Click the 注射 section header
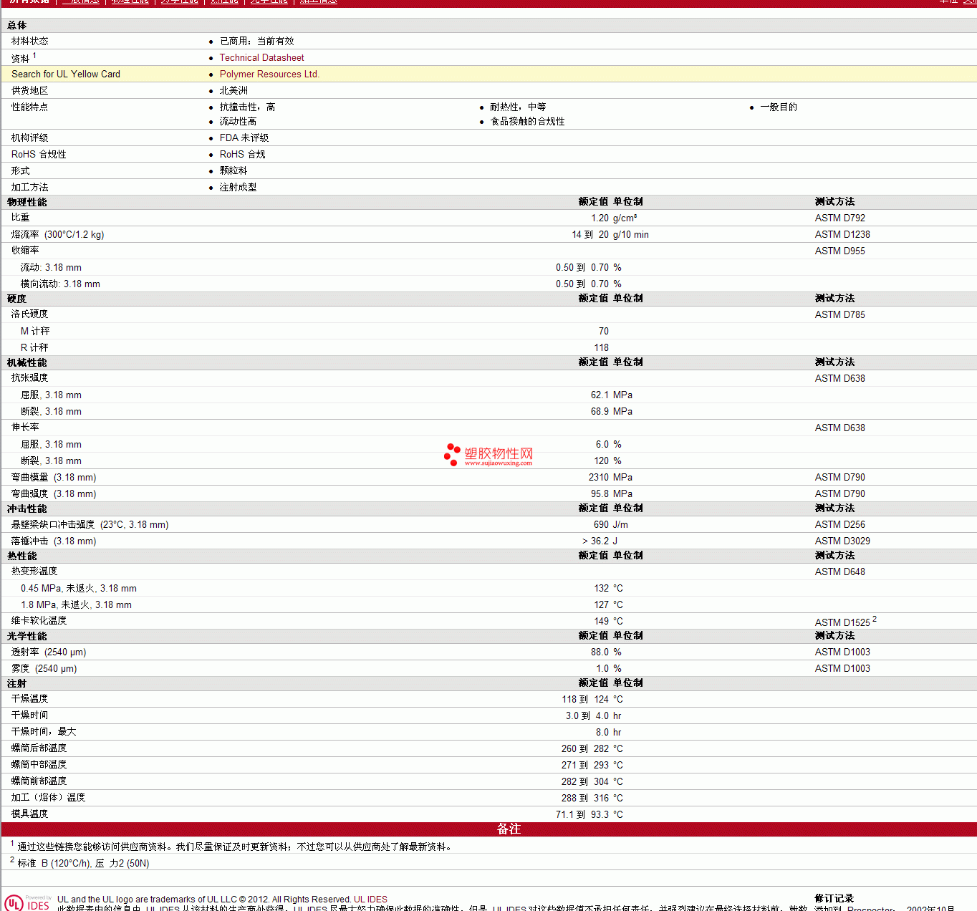 click(17, 684)
